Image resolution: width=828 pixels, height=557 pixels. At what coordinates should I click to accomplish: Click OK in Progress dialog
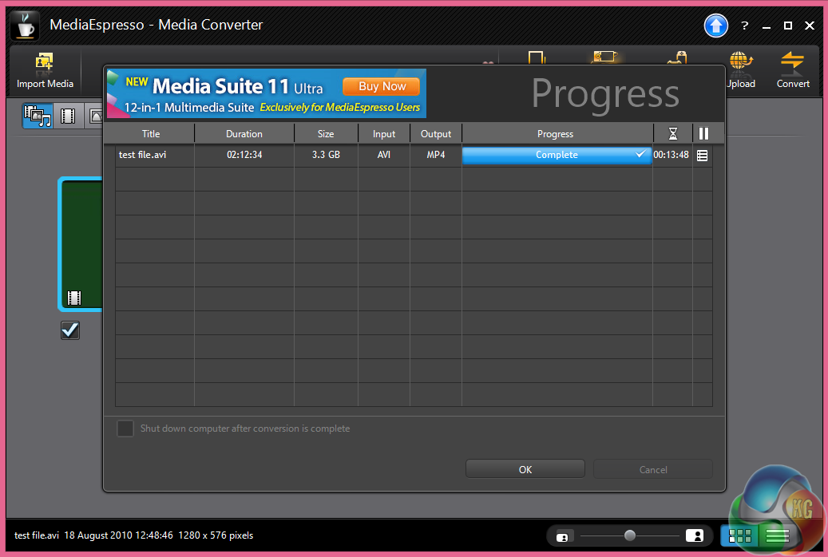pos(525,469)
